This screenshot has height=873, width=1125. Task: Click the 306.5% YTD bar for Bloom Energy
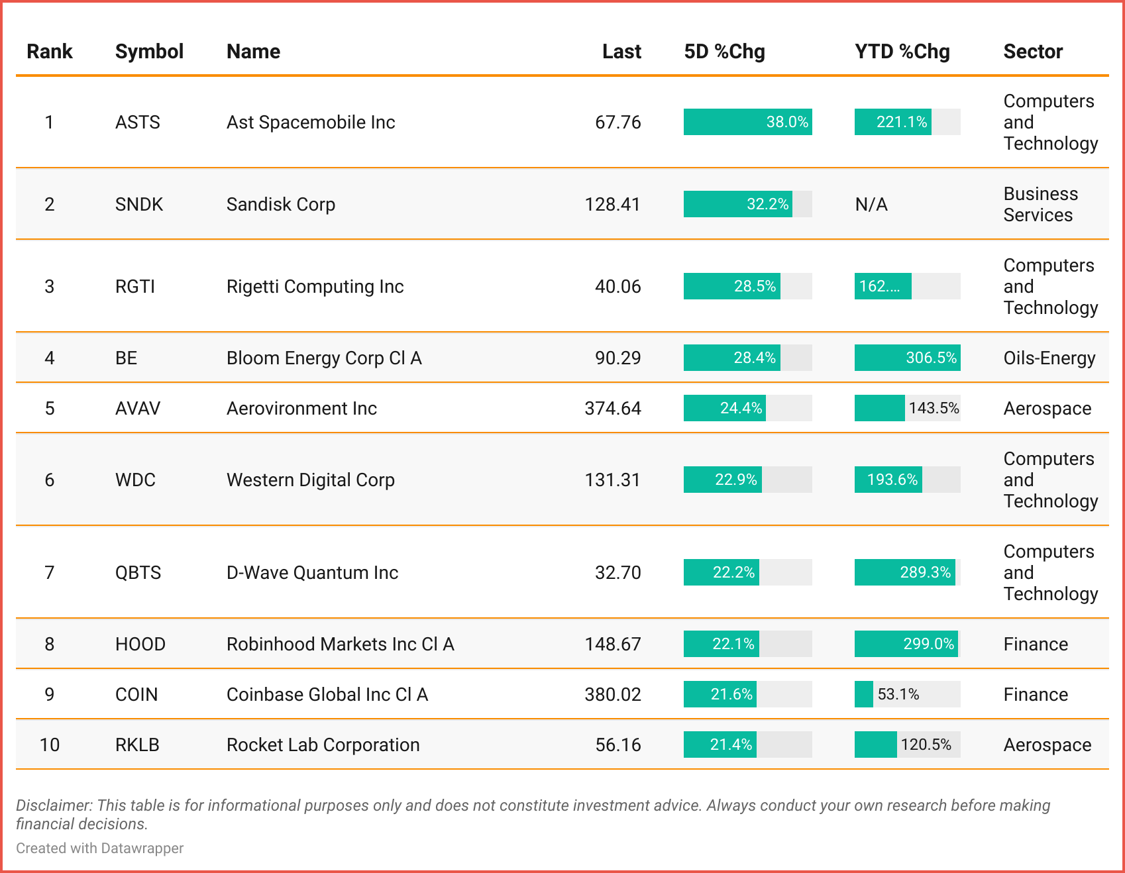[907, 358]
